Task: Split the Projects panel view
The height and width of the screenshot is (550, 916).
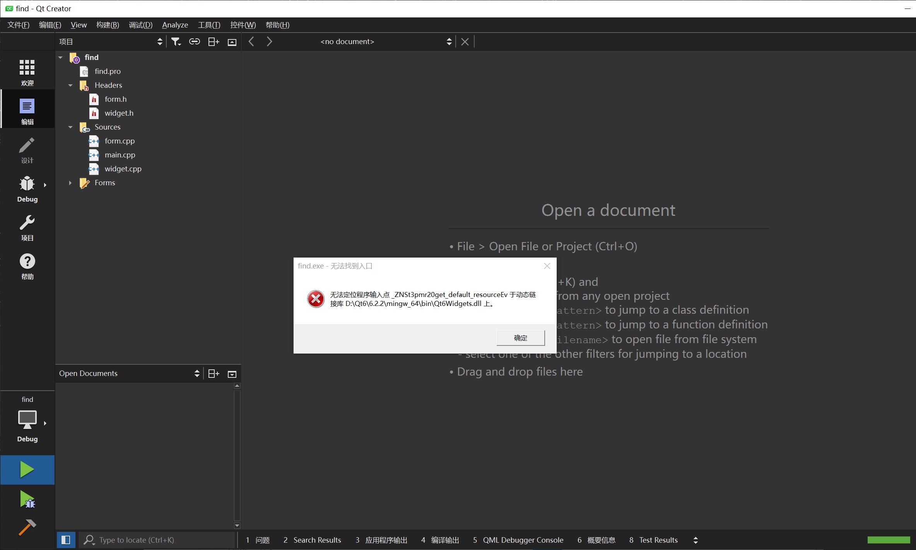Action: coord(214,42)
